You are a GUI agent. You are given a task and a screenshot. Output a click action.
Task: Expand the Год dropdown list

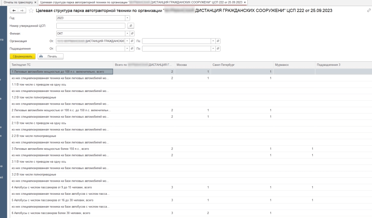pyautogui.click(x=127, y=18)
